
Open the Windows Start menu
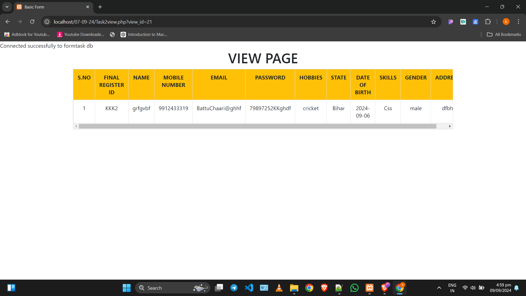click(x=127, y=288)
